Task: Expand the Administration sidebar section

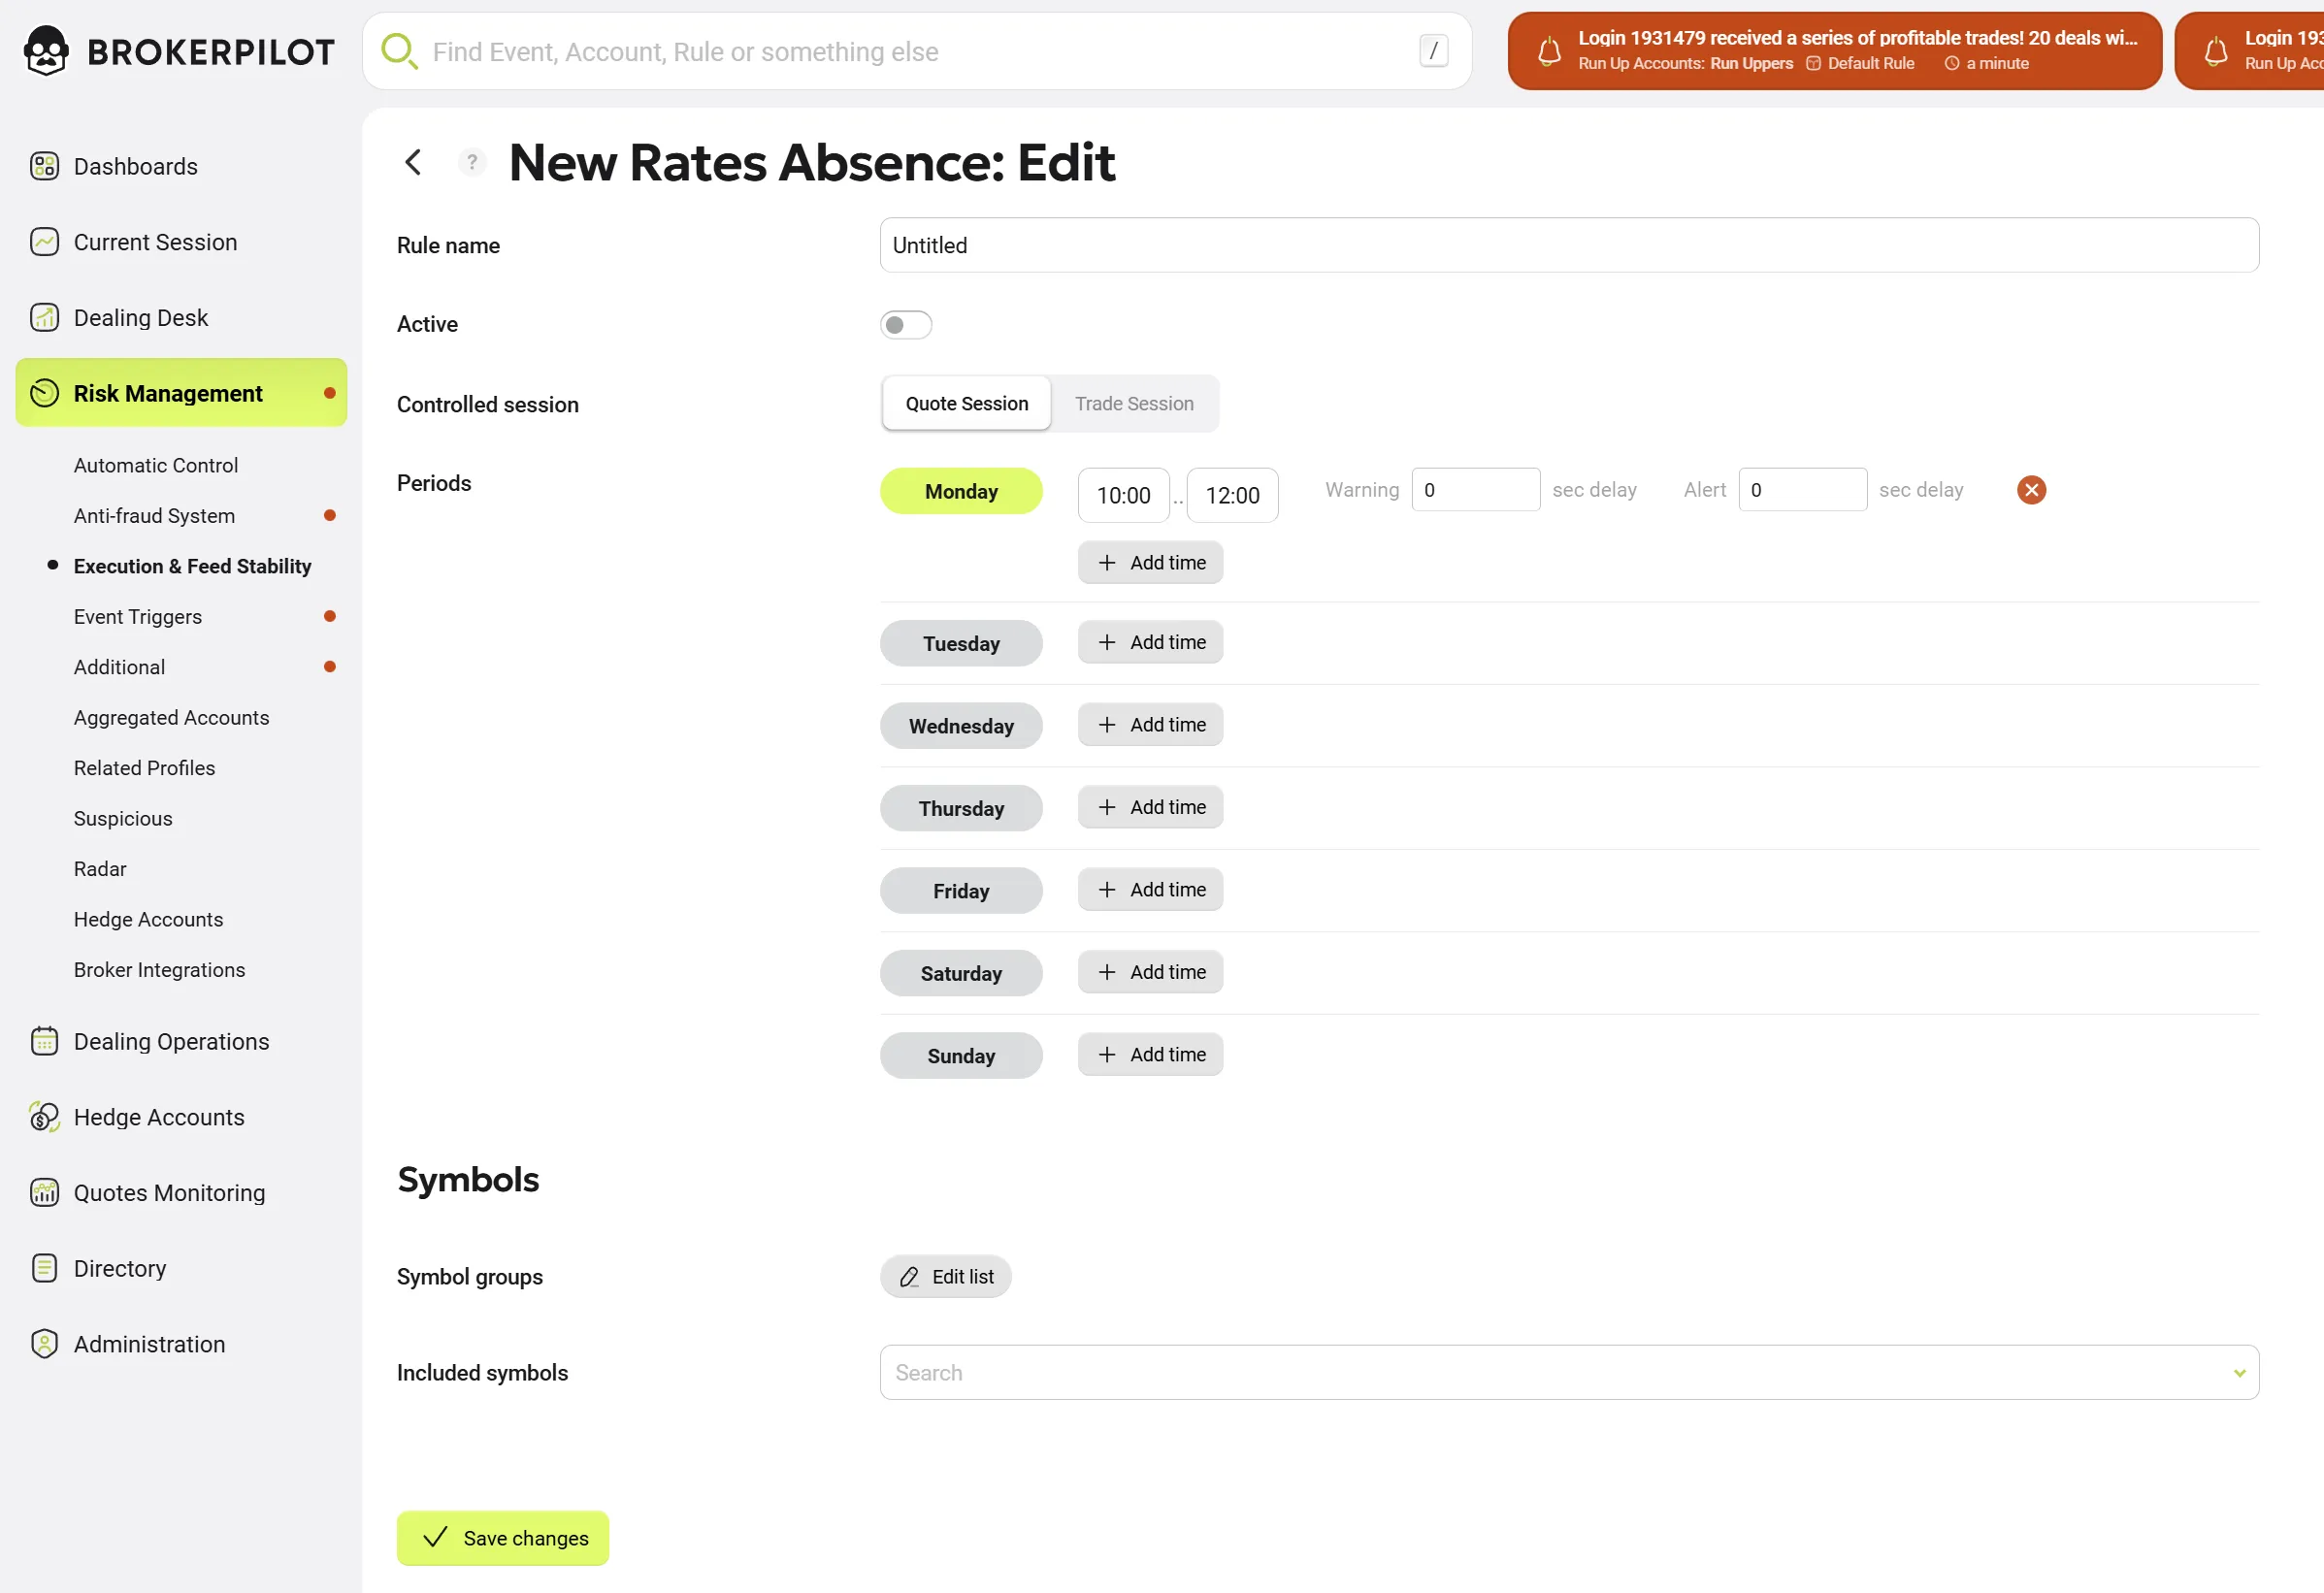Action: [149, 1344]
